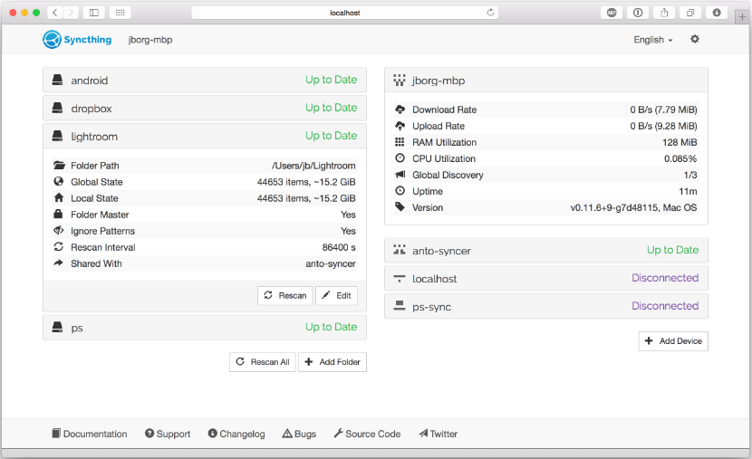Screen dimensions: 752x459
Task: Click the Add Device button
Action: pyautogui.click(x=673, y=341)
